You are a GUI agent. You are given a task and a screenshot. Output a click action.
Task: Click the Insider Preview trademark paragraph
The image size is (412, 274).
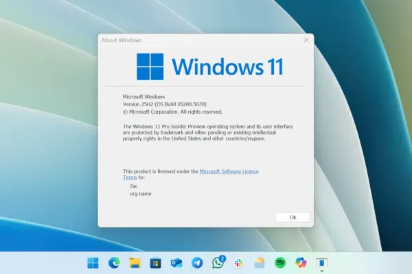(208, 132)
